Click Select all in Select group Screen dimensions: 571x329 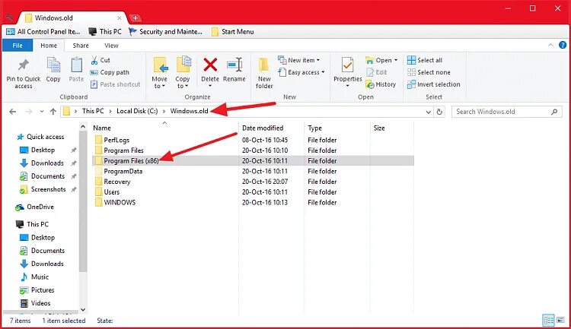[425, 60]
